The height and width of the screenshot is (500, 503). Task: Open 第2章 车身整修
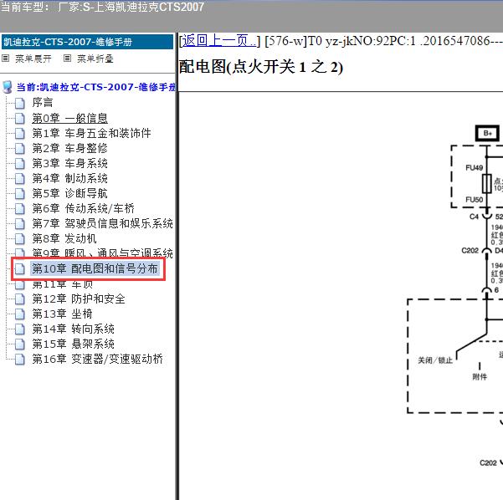pyautogui.click(x=69, y=148)
